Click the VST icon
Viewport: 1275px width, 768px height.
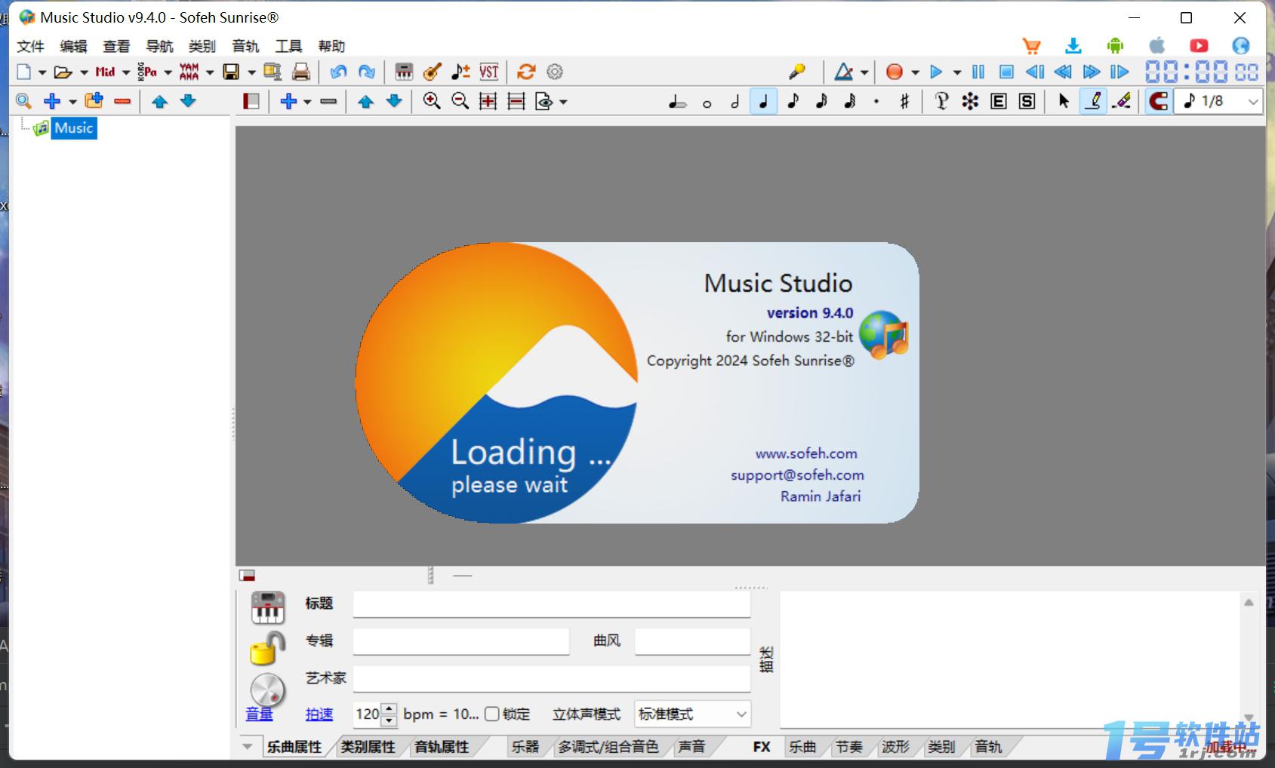[489, 72]
